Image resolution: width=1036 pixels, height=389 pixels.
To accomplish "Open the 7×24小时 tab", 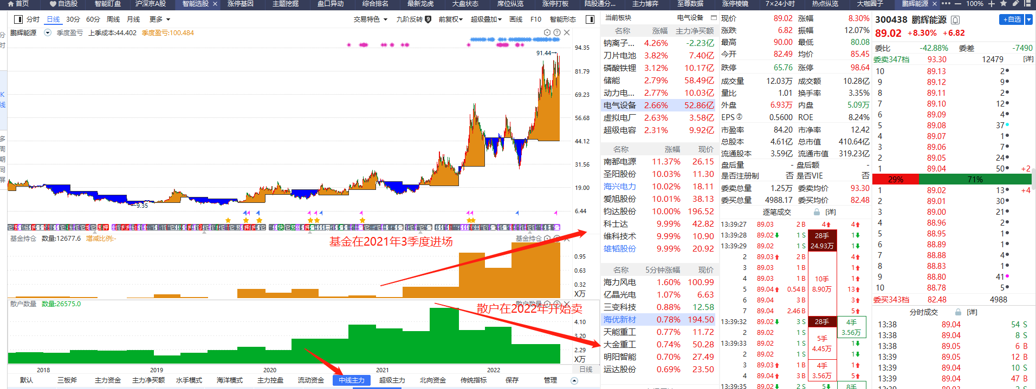I will point(780,4).
